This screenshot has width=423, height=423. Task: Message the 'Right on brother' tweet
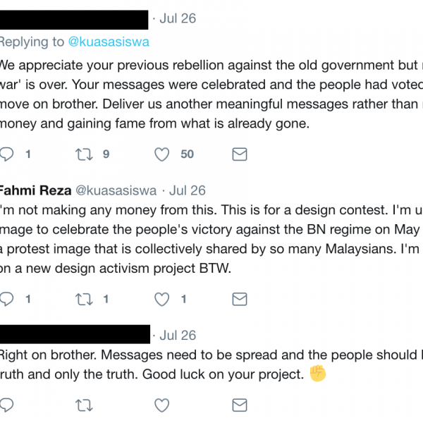coord(240,405)
